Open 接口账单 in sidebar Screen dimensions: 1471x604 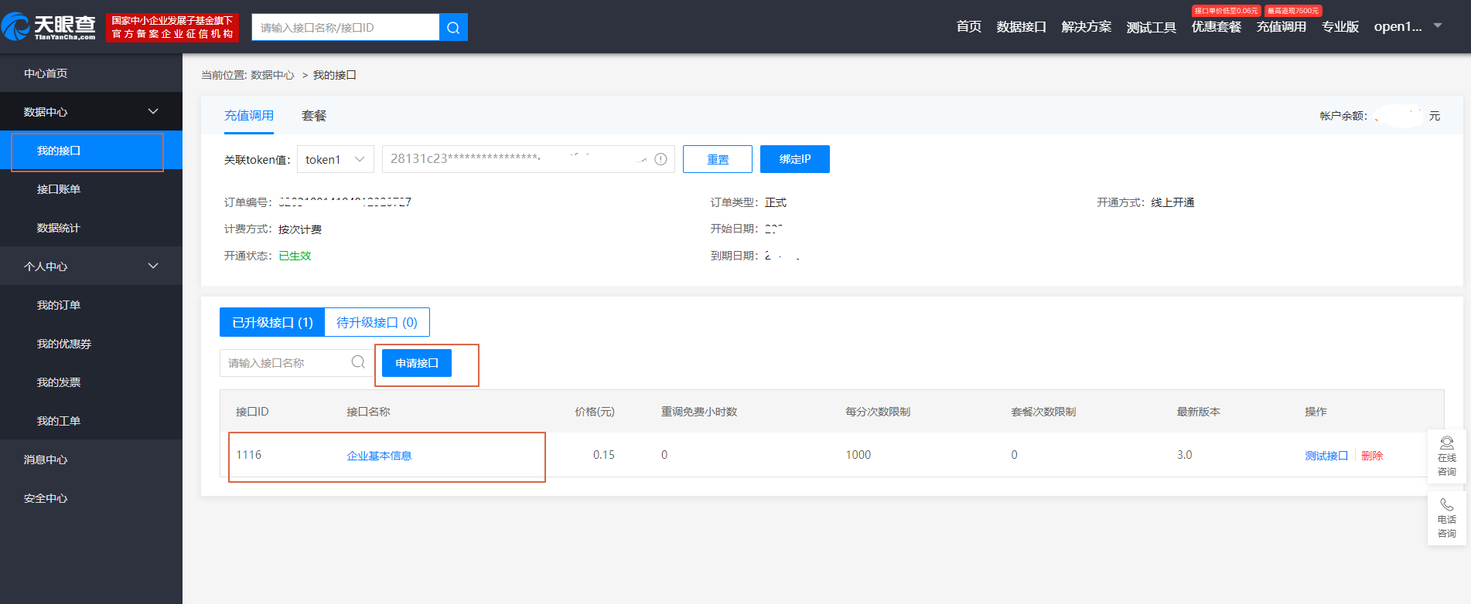click(91, 189)
